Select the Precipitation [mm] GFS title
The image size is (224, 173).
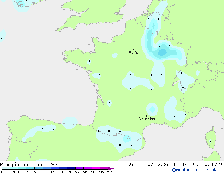(29, 165)
